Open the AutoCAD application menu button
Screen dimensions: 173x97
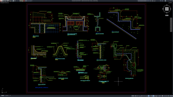[x=1, y=1]
